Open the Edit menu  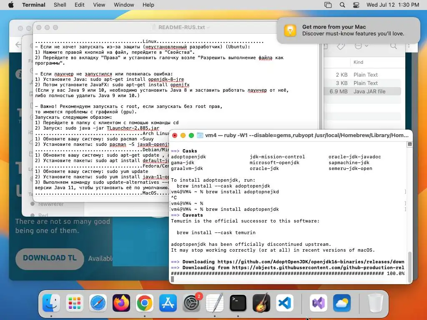(x=80, y=5)
